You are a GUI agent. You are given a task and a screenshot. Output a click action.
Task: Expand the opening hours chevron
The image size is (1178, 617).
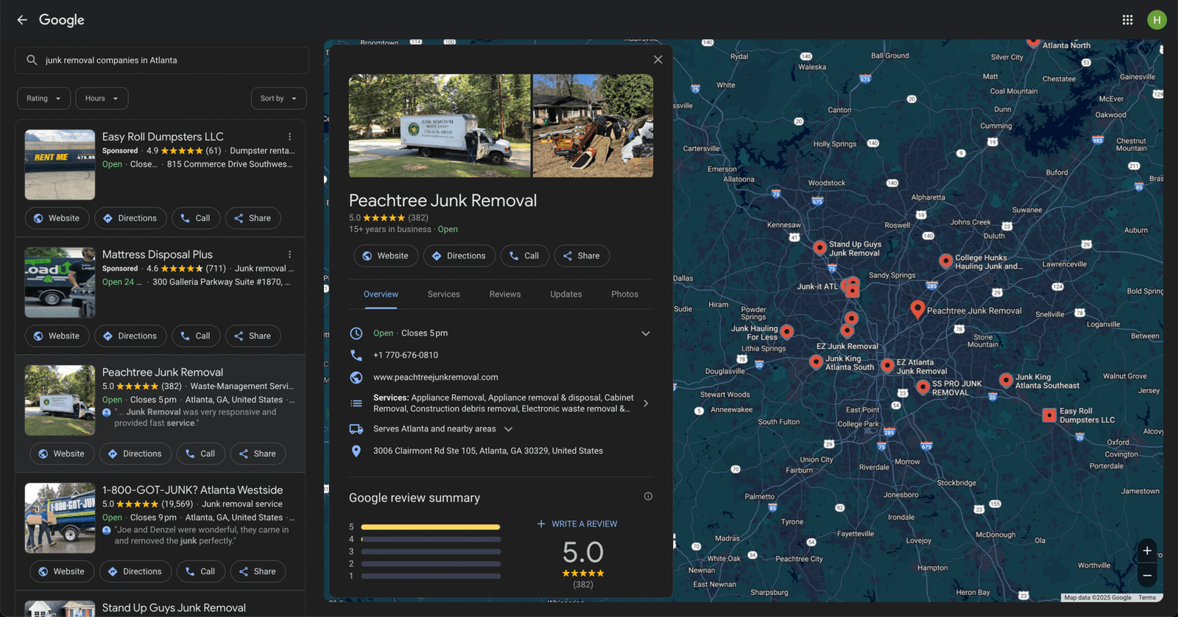click(x=646, y=334)
